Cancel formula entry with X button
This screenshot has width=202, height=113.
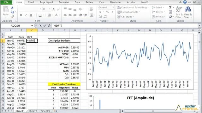pyautogui.click(x=40, y=26)
